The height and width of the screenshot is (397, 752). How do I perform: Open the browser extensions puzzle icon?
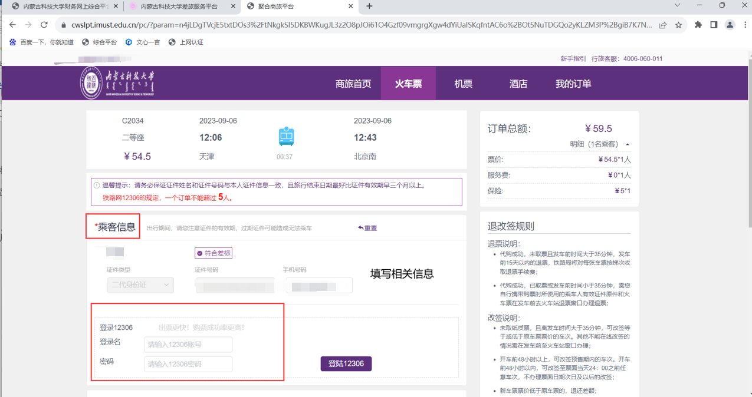[698, 25]
